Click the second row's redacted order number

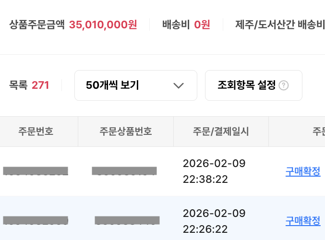(x=36, y=221)
